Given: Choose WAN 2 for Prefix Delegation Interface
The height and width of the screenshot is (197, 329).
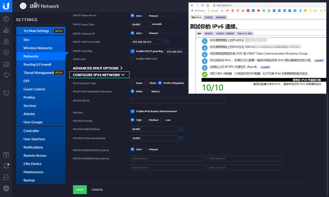Looking at the screenshot, I should tap(148, 91).
